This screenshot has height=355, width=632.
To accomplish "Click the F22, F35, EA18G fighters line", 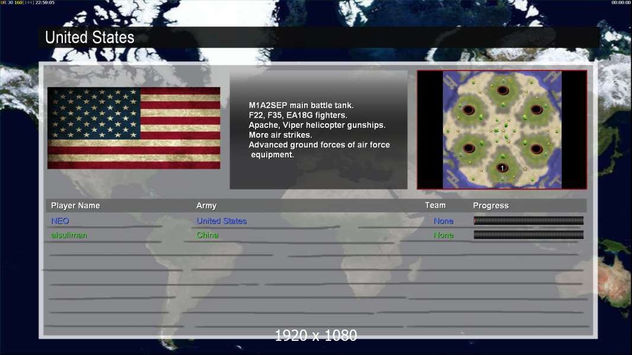I will (x=298, y=115).
